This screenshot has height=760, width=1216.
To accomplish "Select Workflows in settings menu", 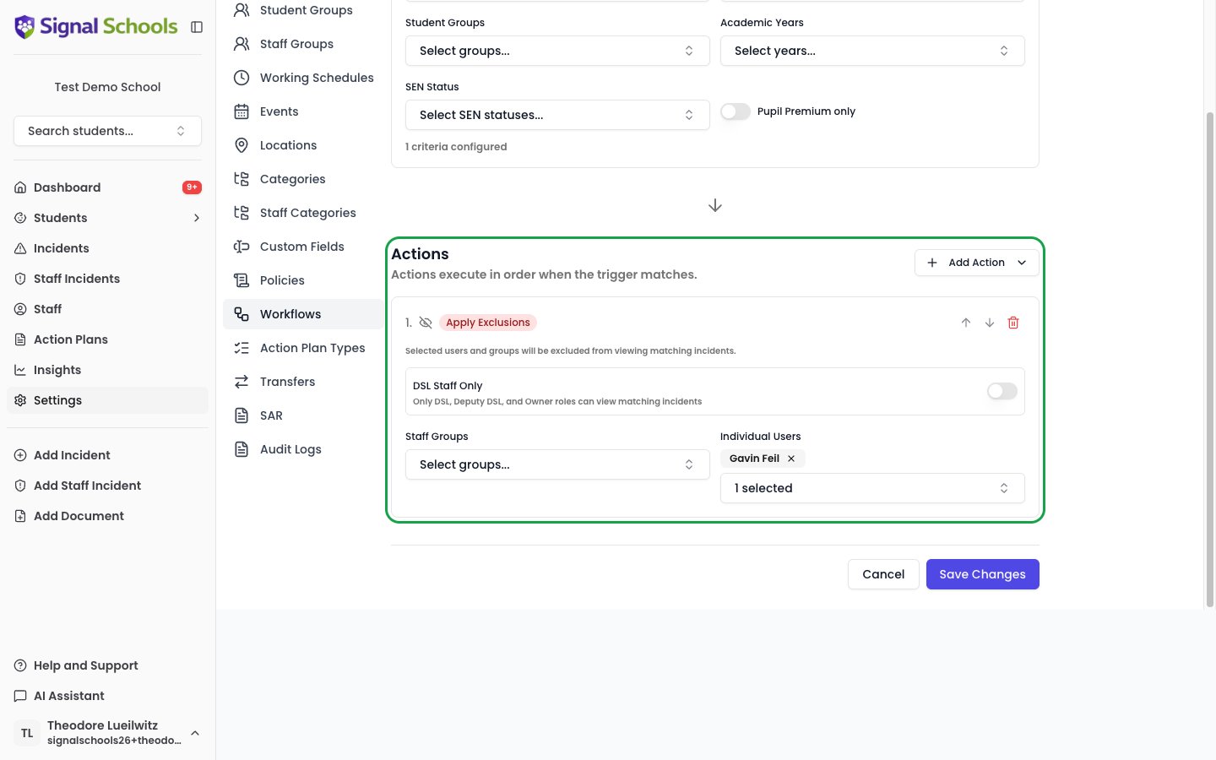I will (x=304, y=314).
